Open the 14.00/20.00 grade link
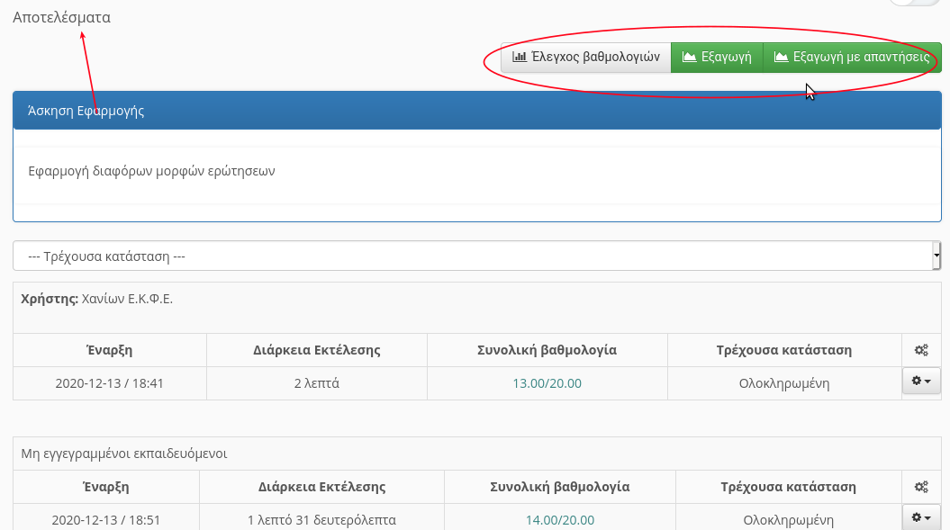 [560, 520]
